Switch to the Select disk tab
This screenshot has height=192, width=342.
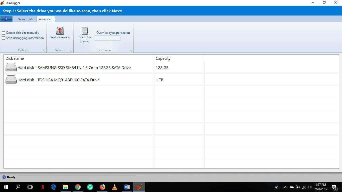click(x=26, y=19)
